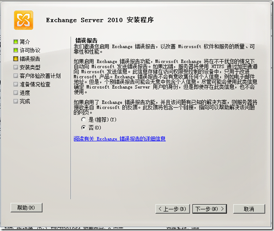Select the 否(O) radio button
274x231 pixels.
pos(84,128)
